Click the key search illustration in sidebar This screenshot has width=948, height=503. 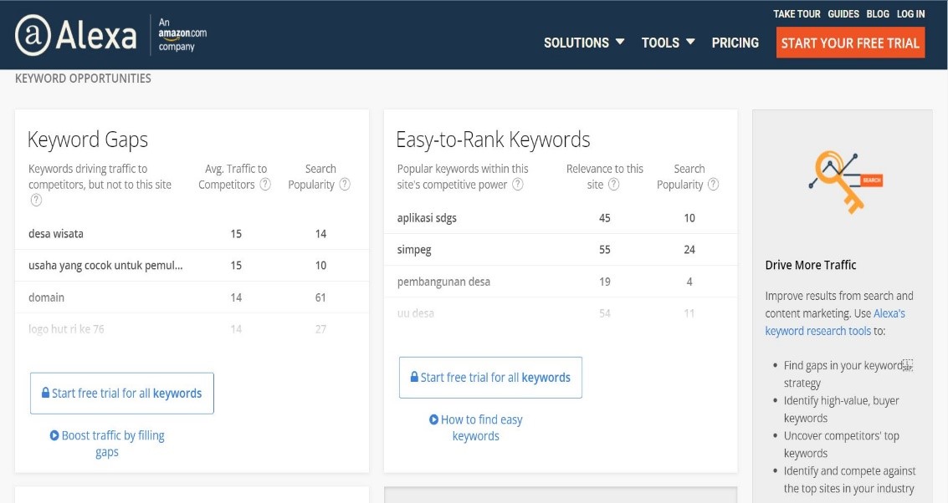click(846, 182)
